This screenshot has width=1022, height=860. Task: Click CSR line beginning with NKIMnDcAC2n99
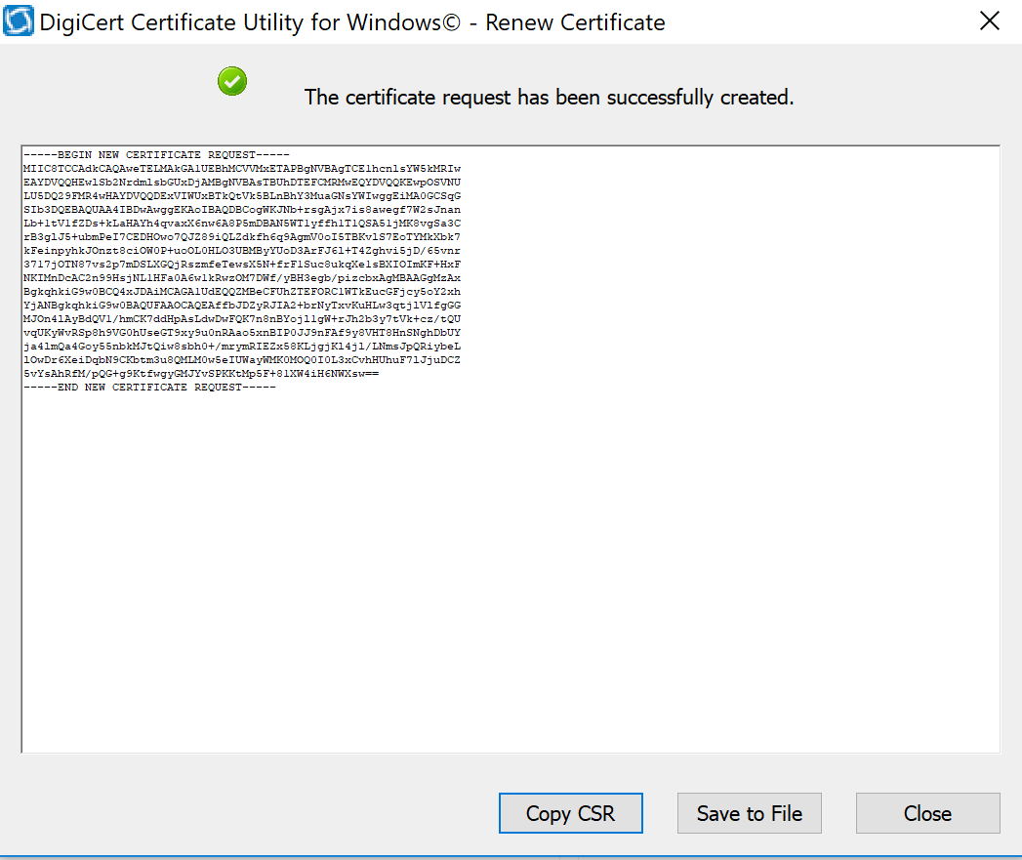pos(241,278)
